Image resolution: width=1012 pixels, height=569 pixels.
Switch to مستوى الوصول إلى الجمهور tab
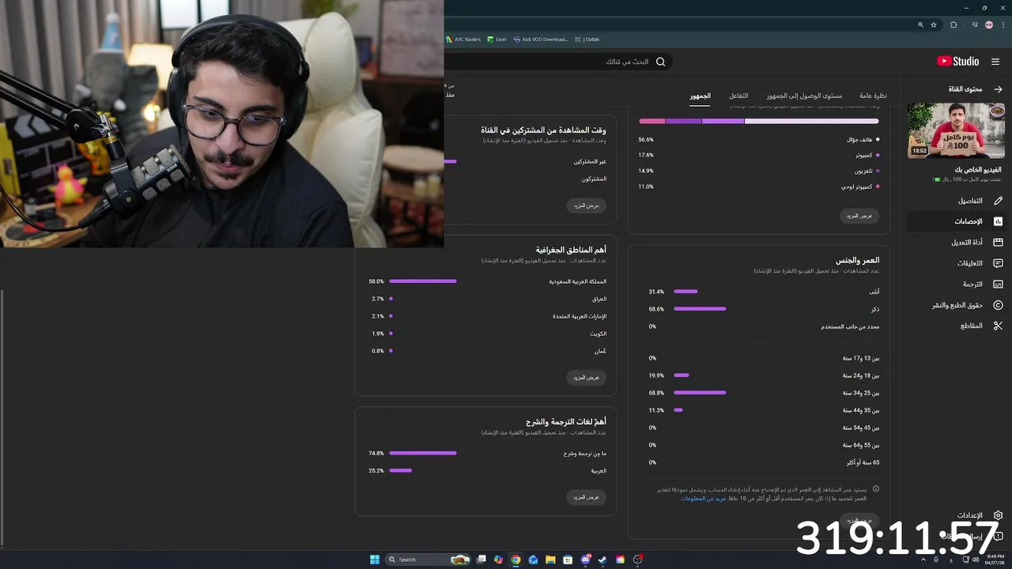click(804, 96)
